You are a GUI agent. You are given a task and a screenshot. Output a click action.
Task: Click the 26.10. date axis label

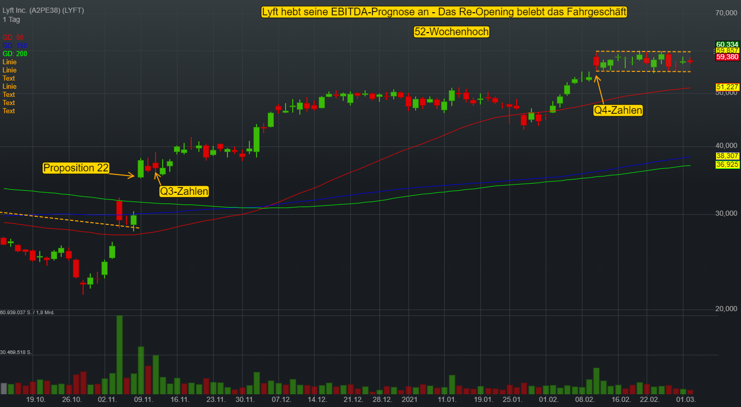[72, 399]
